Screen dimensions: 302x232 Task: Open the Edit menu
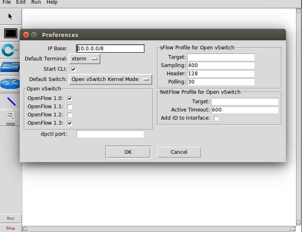click(x=21, y=2)
